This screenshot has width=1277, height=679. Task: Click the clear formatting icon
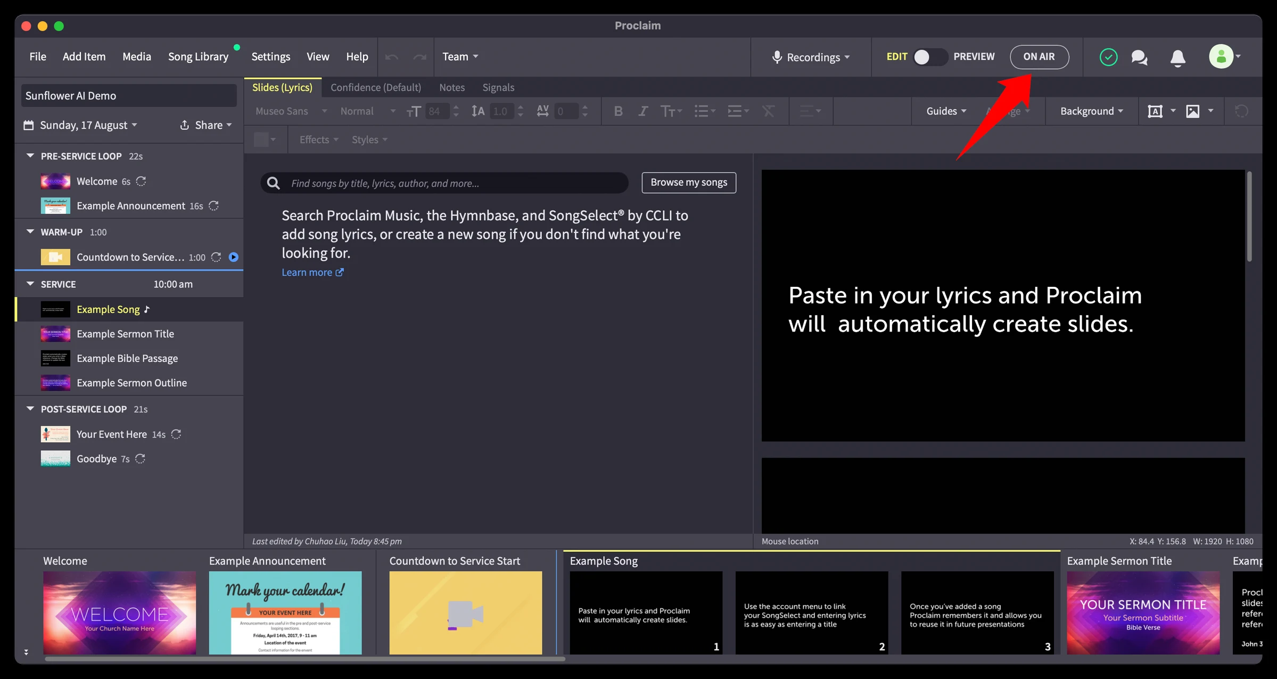point(768,111)
